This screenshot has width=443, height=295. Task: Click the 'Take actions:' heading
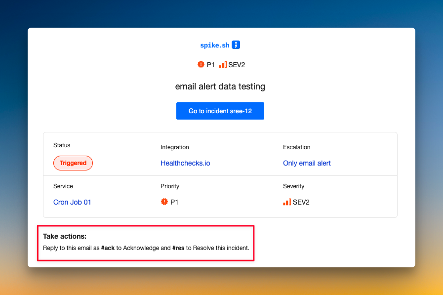(65, 236)
